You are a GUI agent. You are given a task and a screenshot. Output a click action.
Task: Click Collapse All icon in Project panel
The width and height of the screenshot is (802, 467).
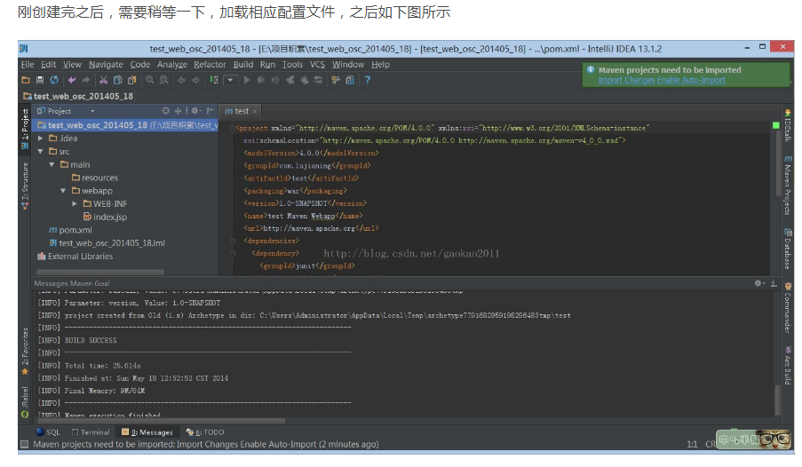click(178, 110)
